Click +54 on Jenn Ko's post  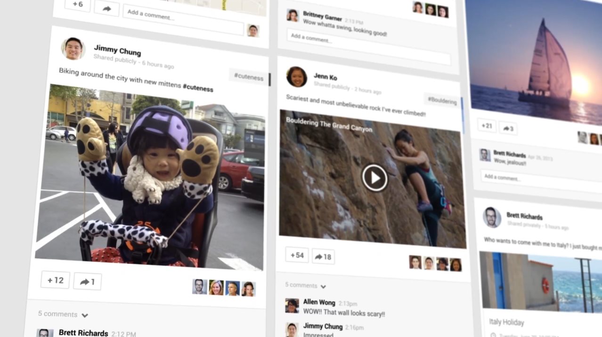[297, 255]
